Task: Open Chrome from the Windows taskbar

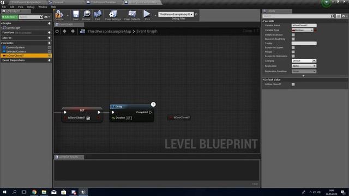Action: 34,192
